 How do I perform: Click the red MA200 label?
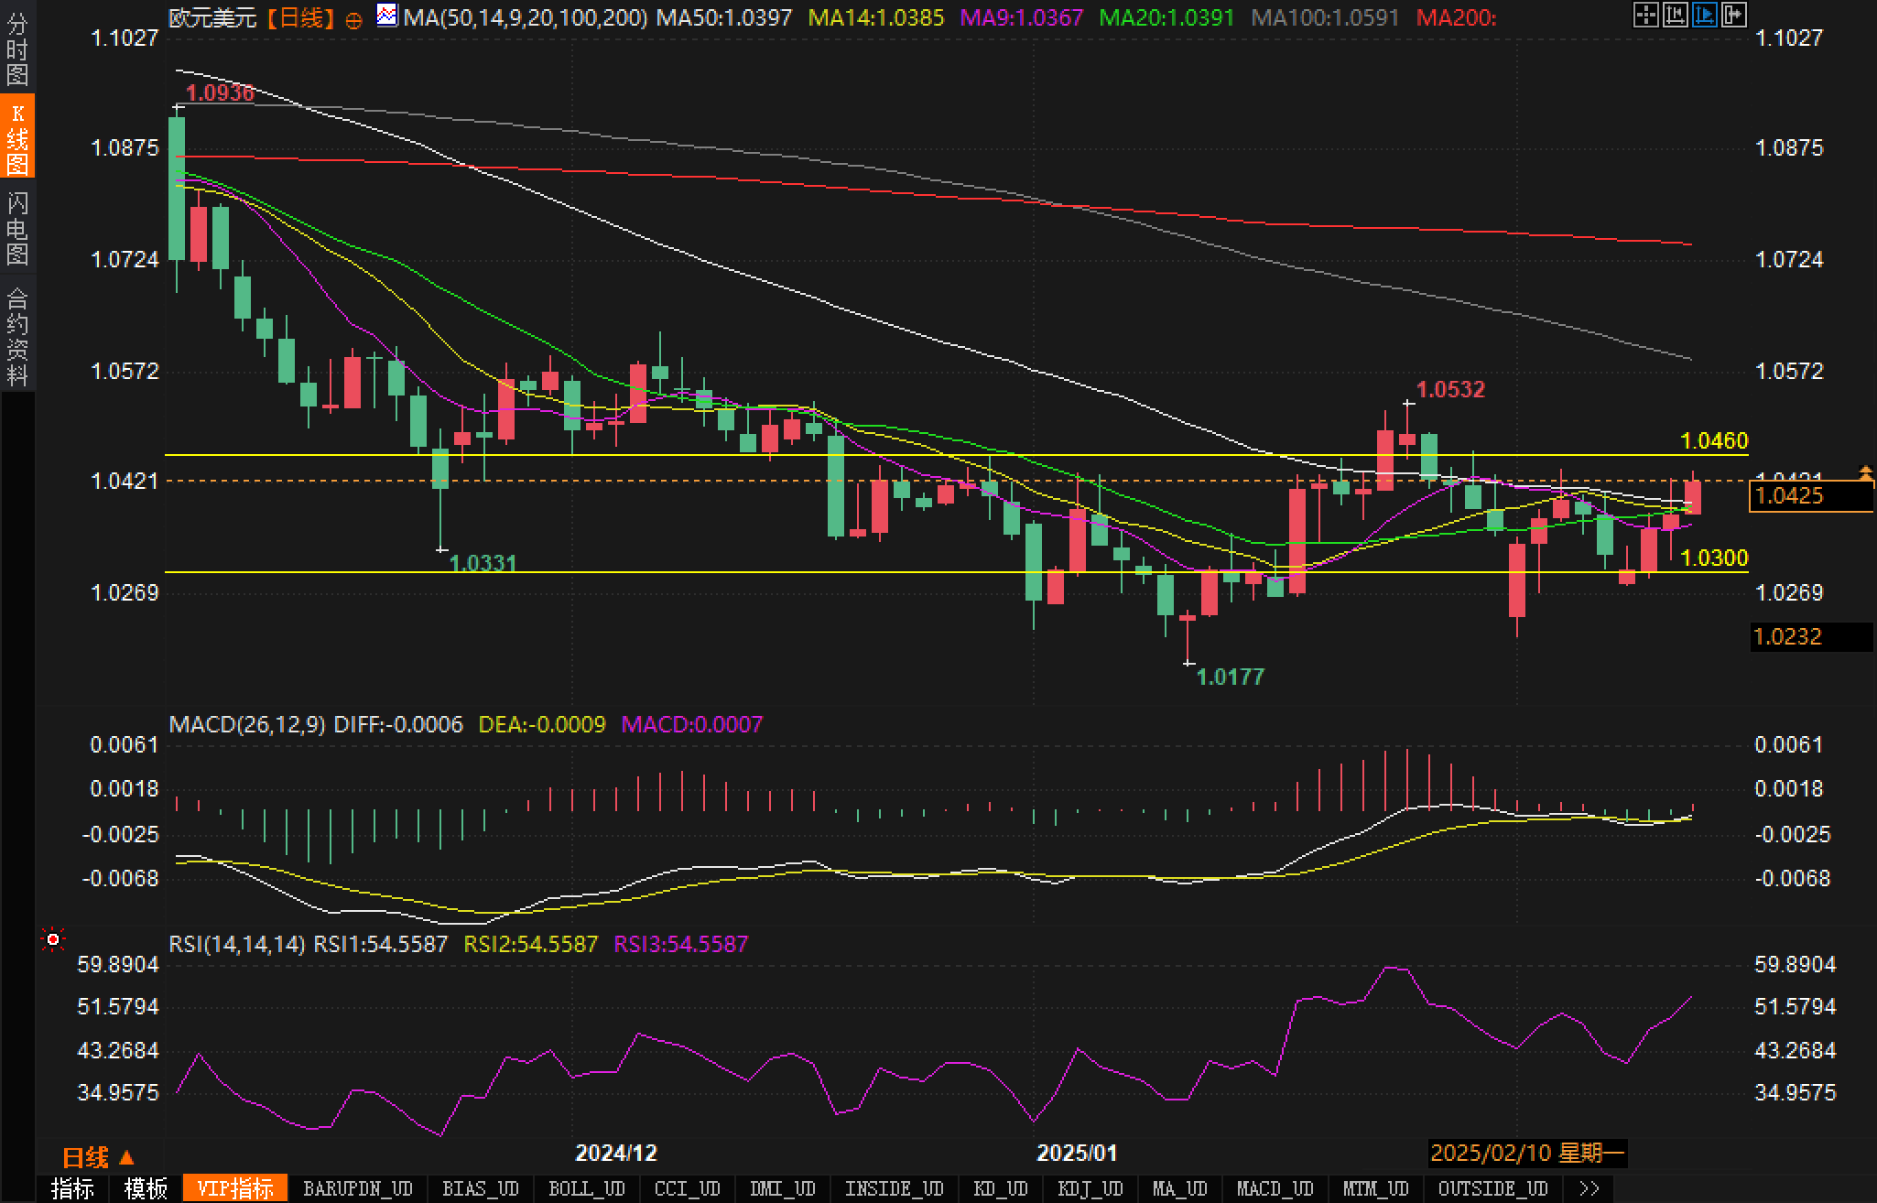click(1456, 17)
